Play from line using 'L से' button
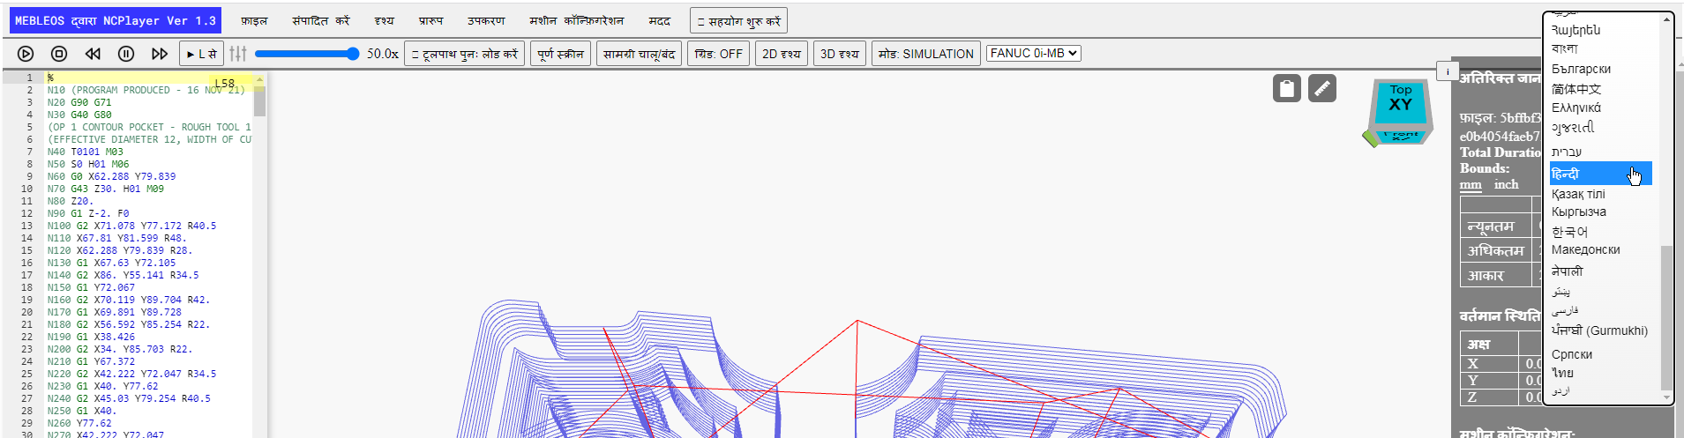 pos(201,54)
